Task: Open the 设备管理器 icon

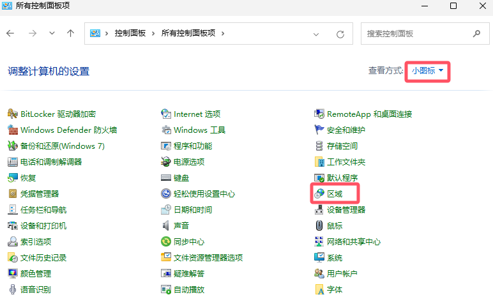Action: coord(319,209)
